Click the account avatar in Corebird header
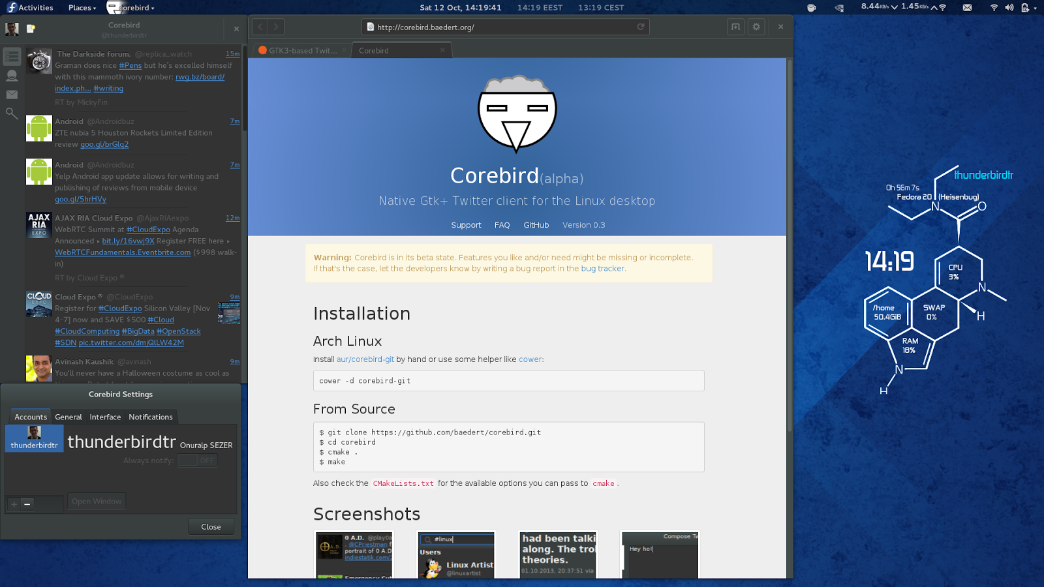This screenshot has width=1044, height=587. (x=12, y=29)
